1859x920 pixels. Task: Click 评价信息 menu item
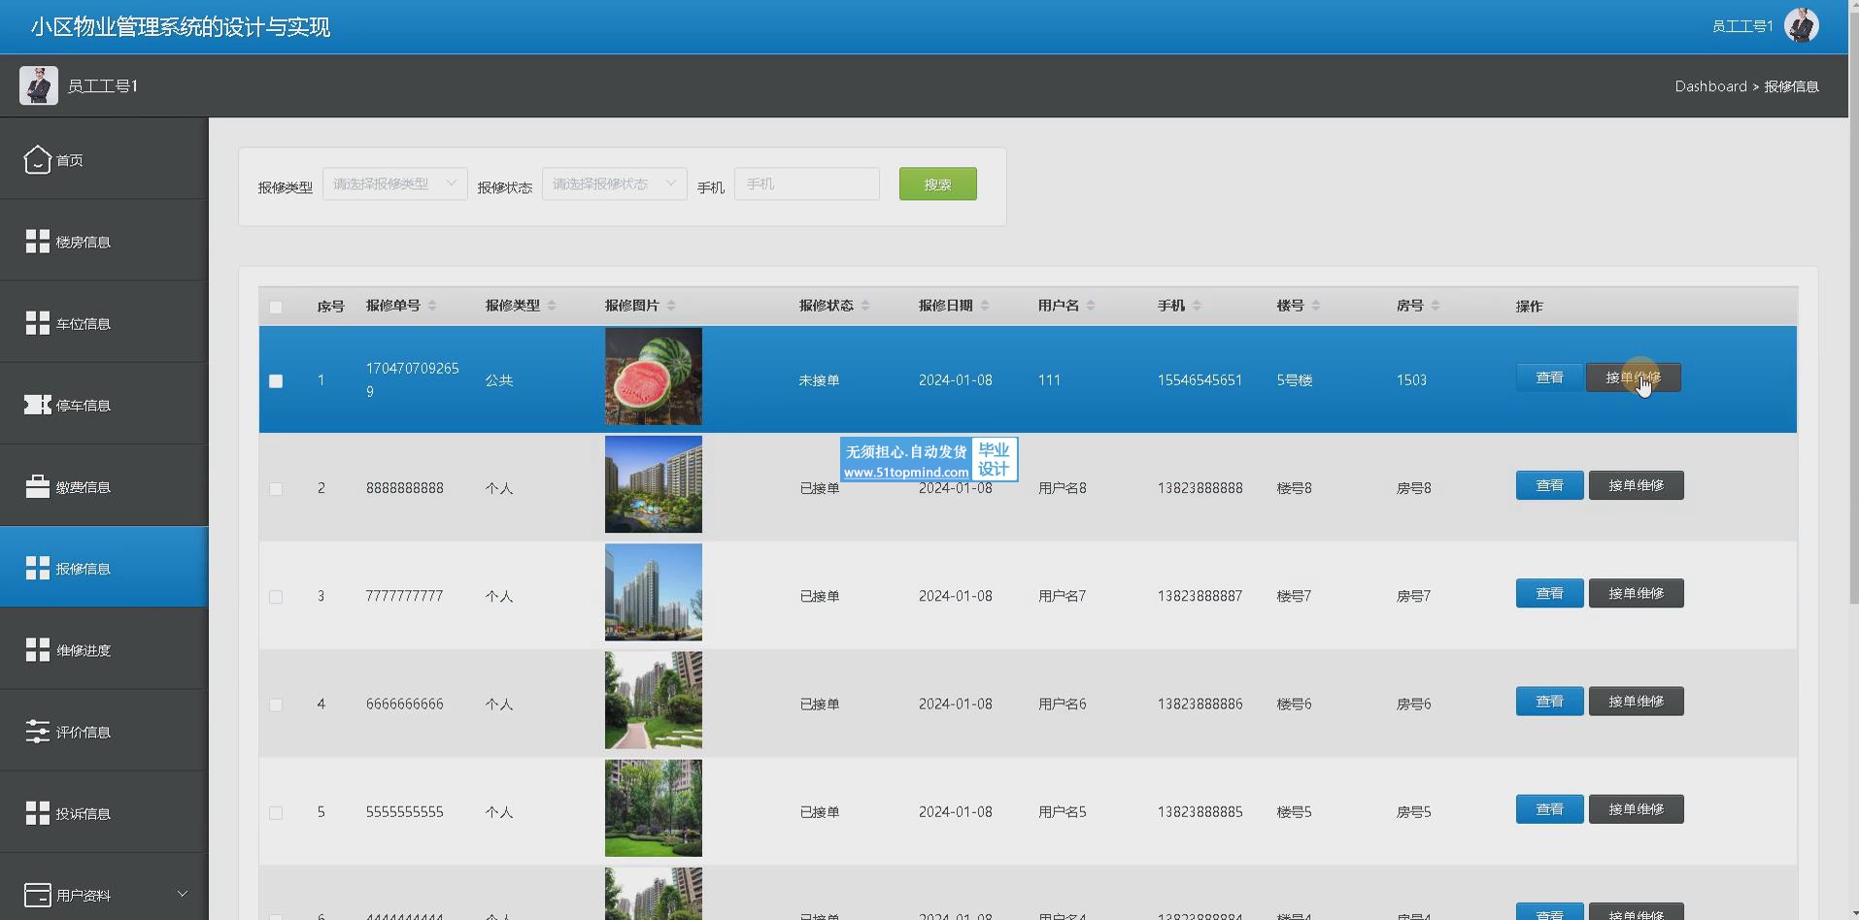pos(104,731)
